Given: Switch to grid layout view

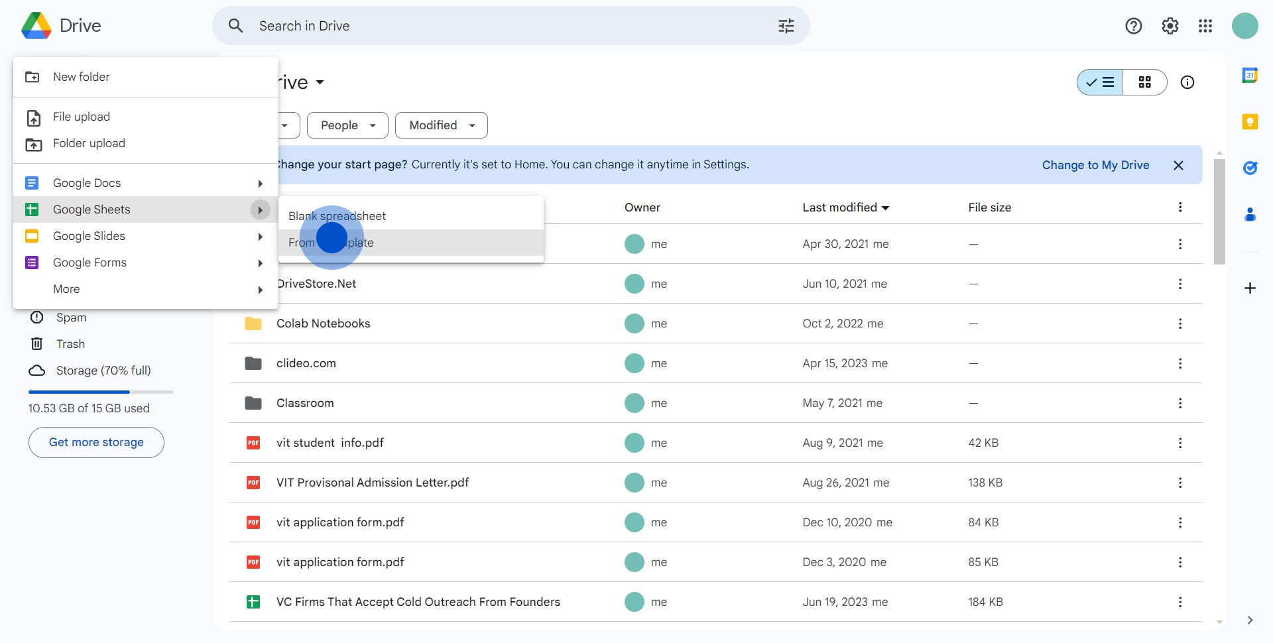Looking at the screenshot, I should coord(1145,82).
